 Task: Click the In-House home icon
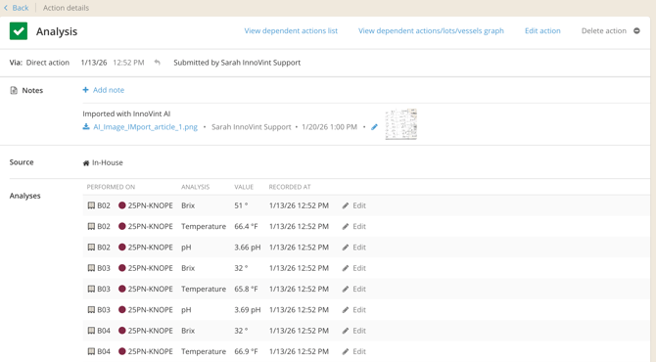86,163
